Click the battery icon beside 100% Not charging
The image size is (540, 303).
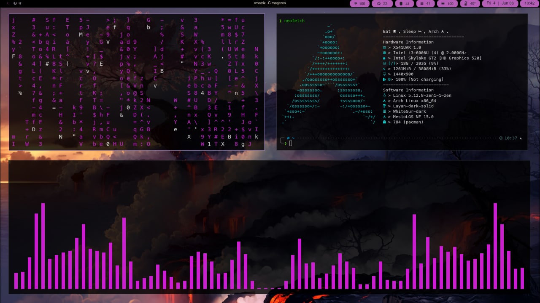(x=385, y=80)
